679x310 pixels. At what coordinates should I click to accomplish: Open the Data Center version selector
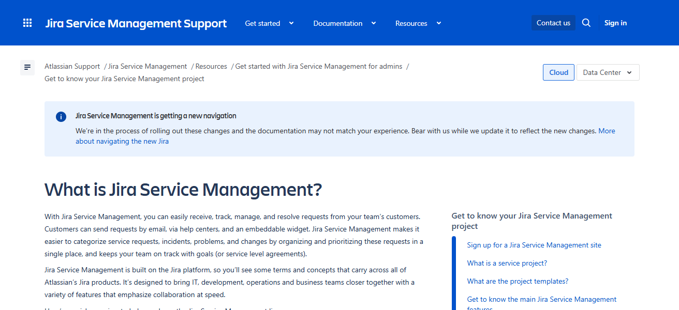pos(608,72)
